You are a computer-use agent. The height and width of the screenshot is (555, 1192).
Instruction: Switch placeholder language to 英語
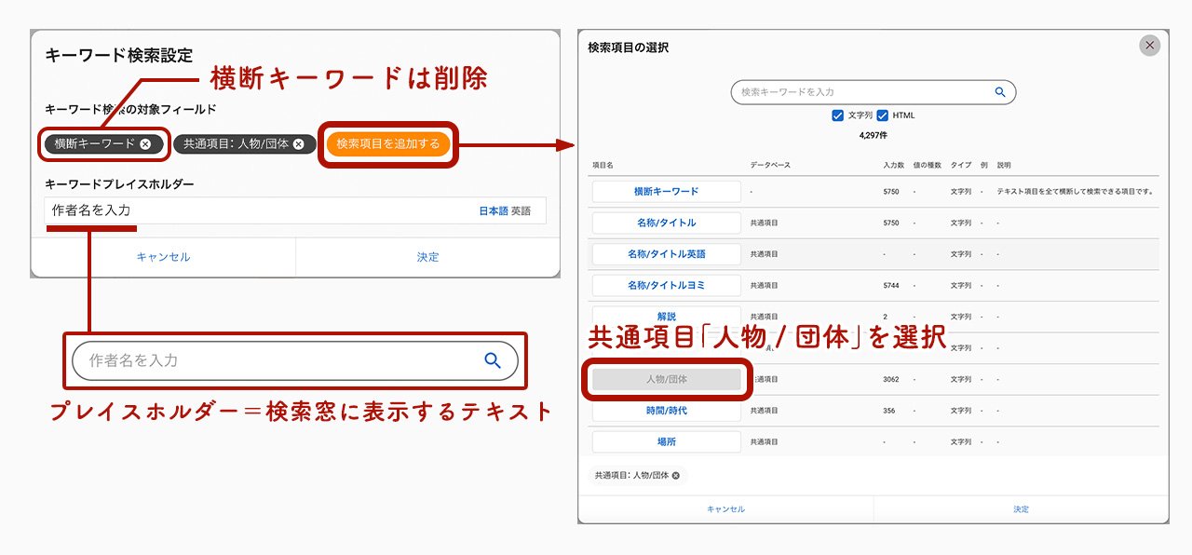pyautogui.click(x=521, y=211)
